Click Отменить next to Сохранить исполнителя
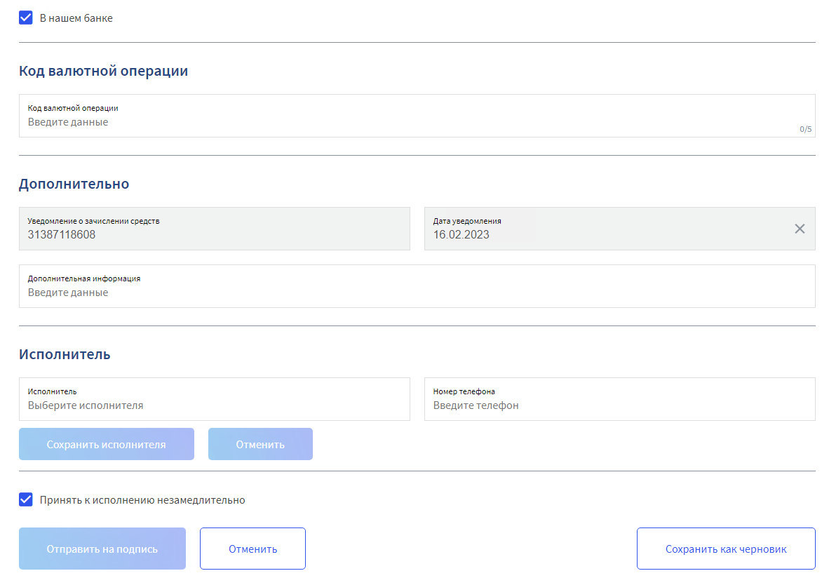 260,444
